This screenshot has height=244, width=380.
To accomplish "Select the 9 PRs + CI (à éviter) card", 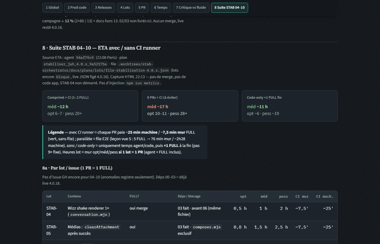I will click(190, 106).
